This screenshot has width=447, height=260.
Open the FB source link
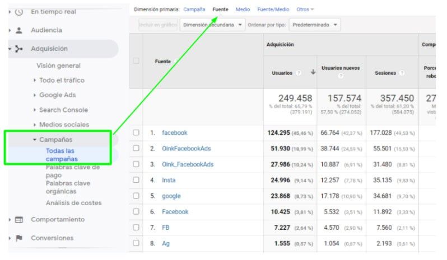click(x=165, y=228)
